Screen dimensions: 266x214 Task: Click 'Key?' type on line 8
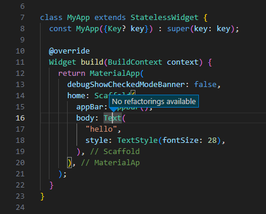point(117,29)
